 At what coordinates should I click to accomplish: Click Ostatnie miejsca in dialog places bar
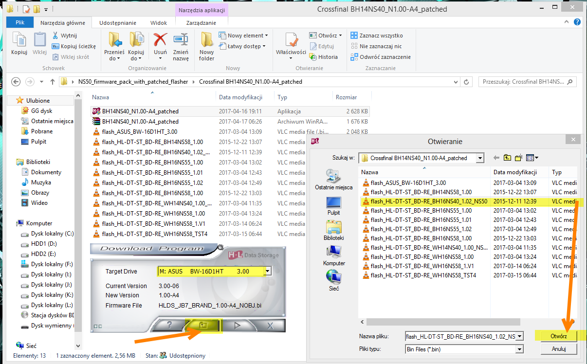pyautogui.click(x=333, y=179)
